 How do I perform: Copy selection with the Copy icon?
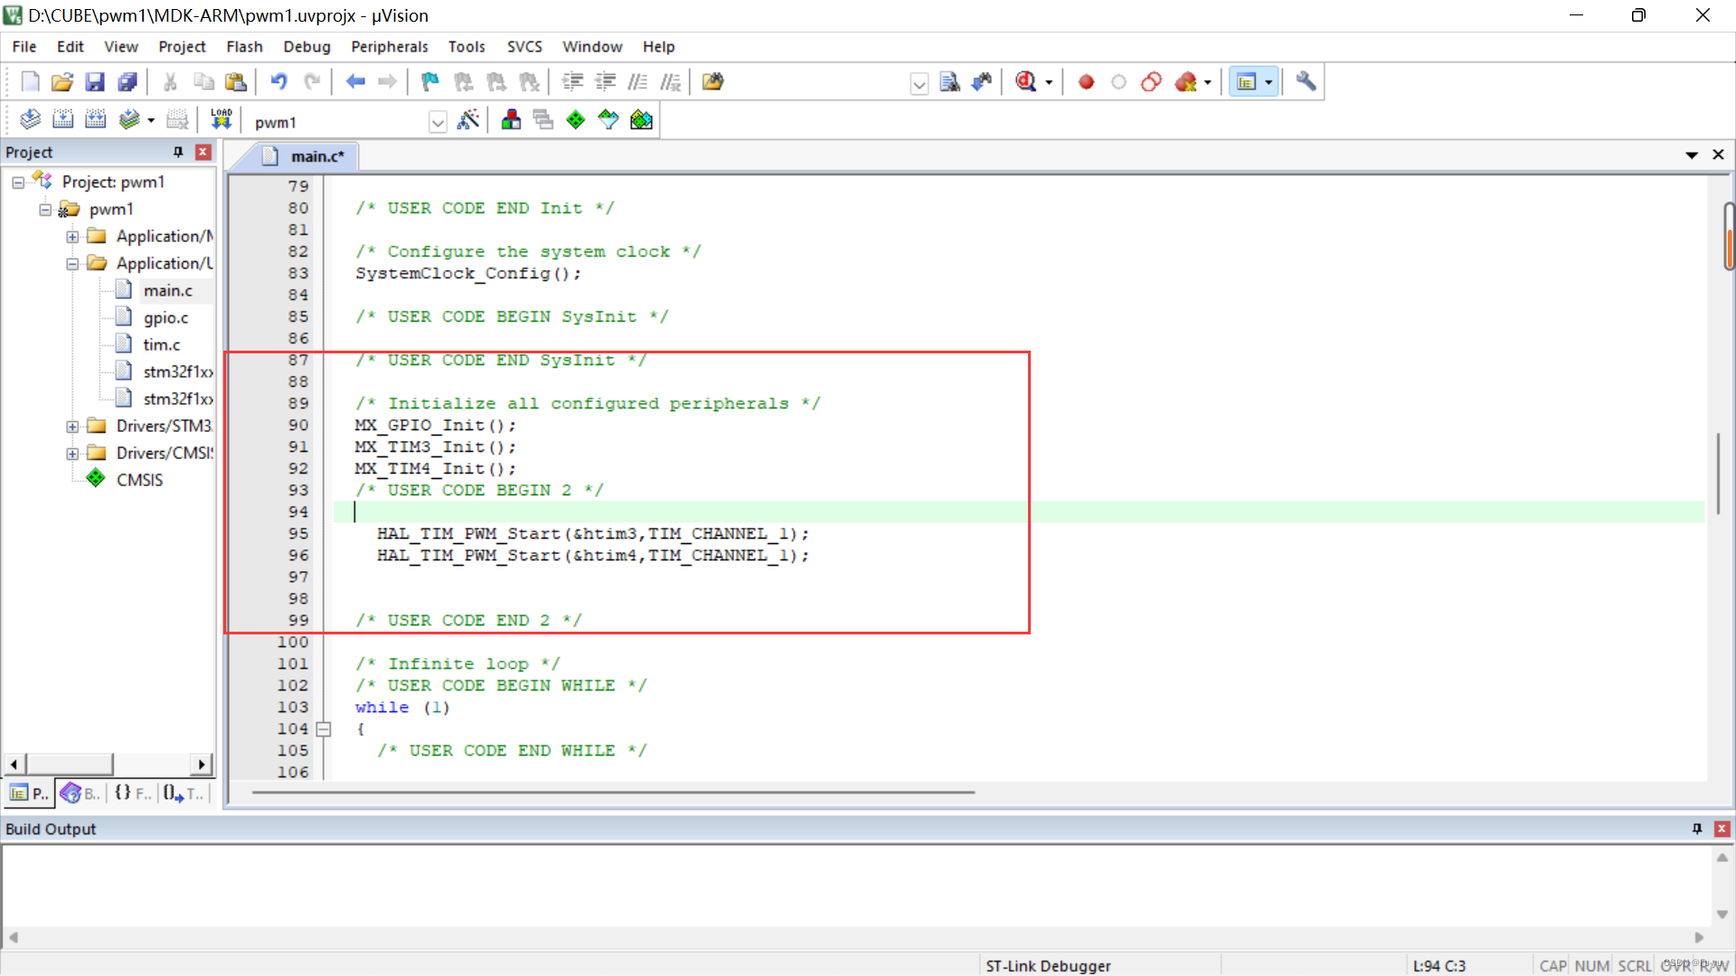pos(203,82)
